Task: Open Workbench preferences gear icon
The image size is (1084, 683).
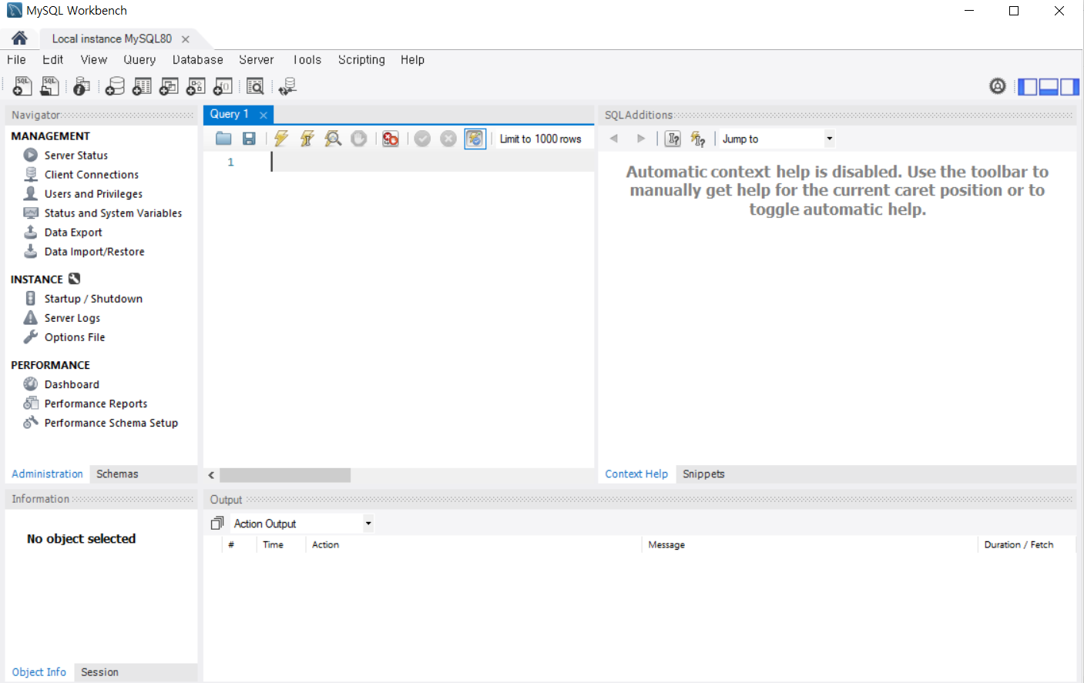Action: click(998, 86)
